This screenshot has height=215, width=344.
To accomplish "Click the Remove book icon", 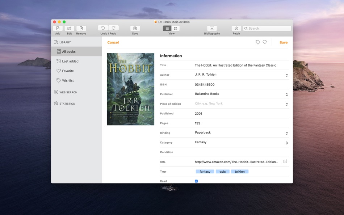I will point(81,28).
